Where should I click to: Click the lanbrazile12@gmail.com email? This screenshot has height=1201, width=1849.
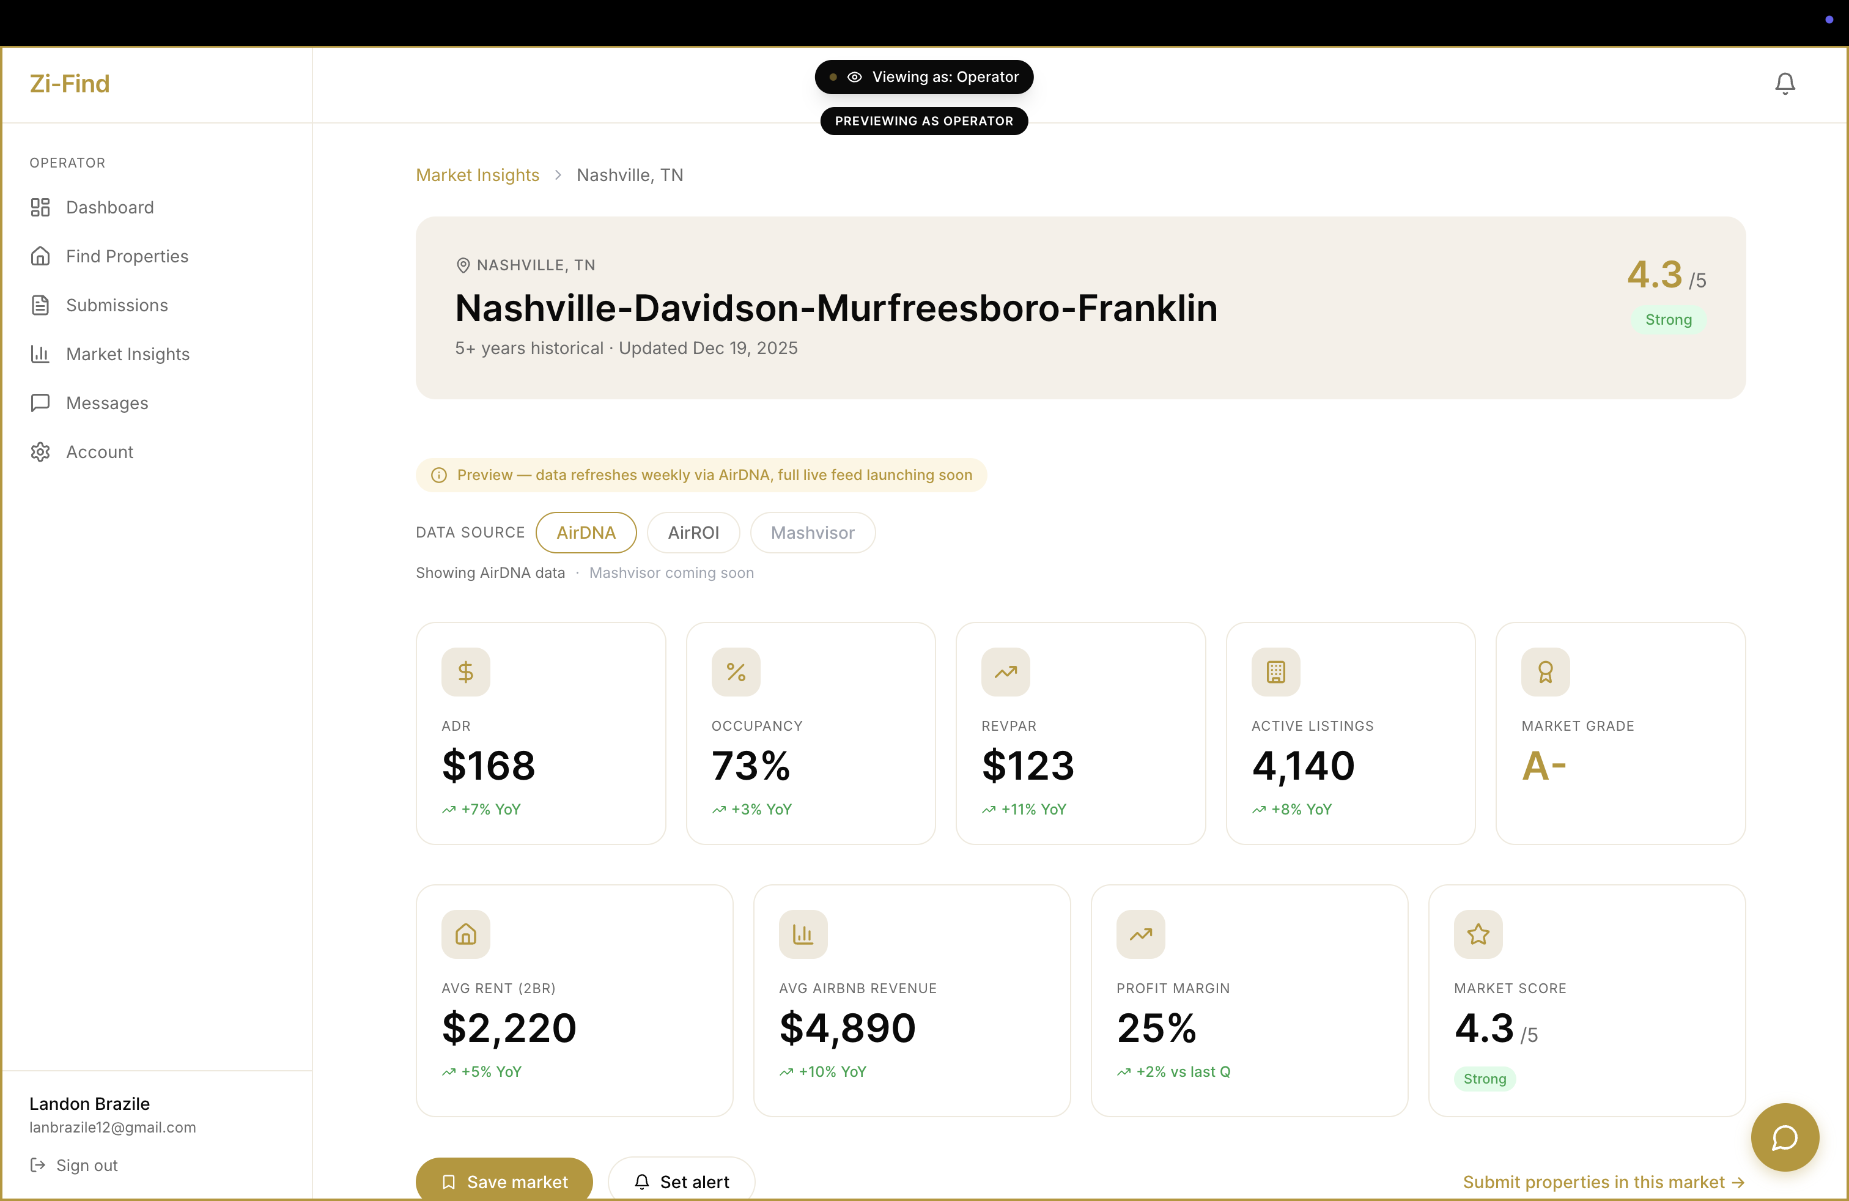(x=113, y=1128)
